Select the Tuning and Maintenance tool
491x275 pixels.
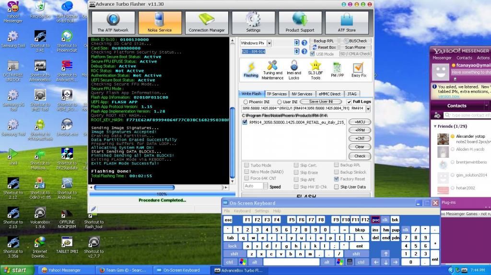click(x=272, y=70)
